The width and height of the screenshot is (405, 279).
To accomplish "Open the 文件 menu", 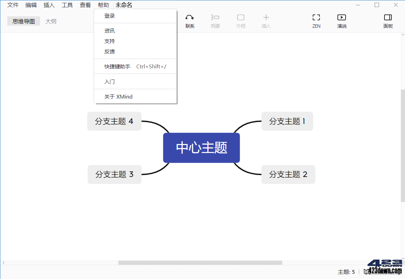I will pos(13,5).
